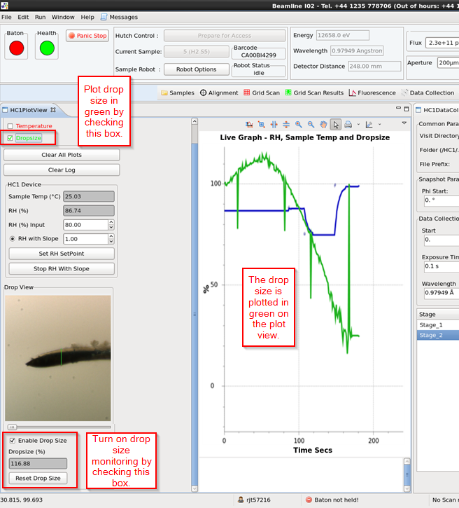The width and height of the screenshot is (459, 508).
Task: Click the Detector Distance field
Action: (374, 66)
